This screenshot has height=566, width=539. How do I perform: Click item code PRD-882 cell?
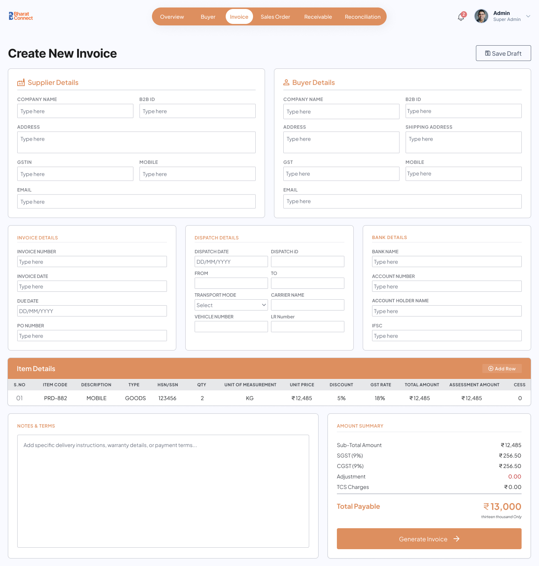point(55,398)
